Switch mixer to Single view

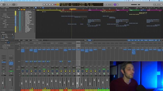[x=86, y=40]
